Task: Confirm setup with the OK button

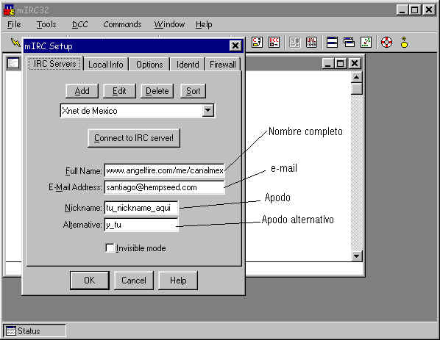Action: click(90, 280)
